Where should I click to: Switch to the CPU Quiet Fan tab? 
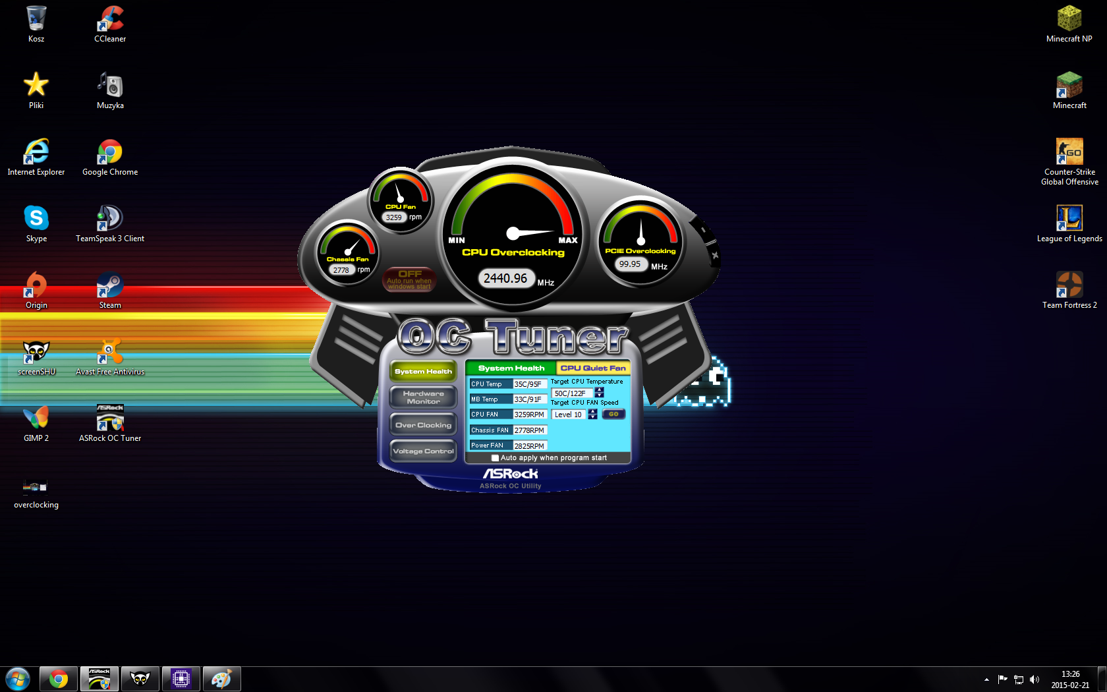pos(593,368)
